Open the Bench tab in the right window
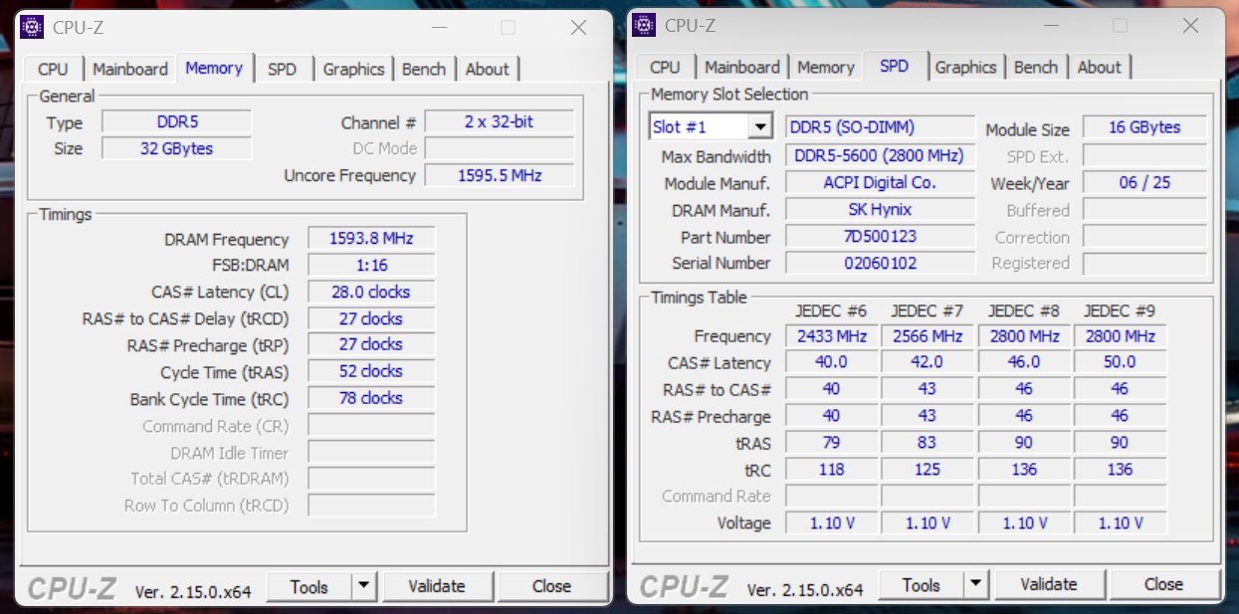1239x614 pixels. pyautogui.click(x=1036, y=67)
